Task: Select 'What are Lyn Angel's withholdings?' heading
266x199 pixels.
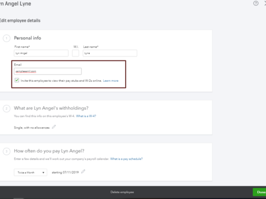Action: [51, 108]
